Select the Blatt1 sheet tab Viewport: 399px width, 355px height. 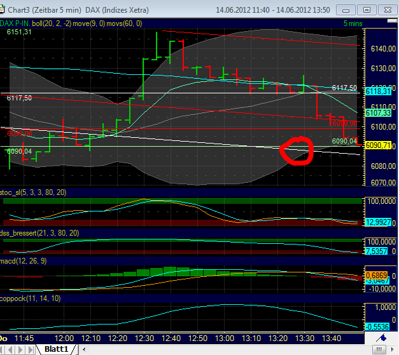point(57,349)
